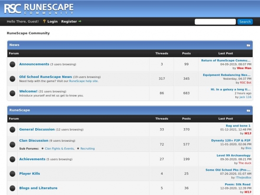Click the RSC RuneScape Community logo

click(39, 9)
